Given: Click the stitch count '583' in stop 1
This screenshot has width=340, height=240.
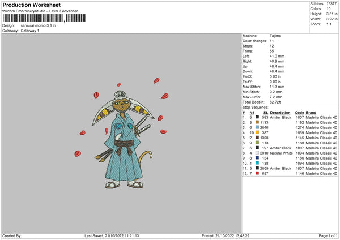Looking at the screenshot, I should pyautogui.click(x=265, y=117).
